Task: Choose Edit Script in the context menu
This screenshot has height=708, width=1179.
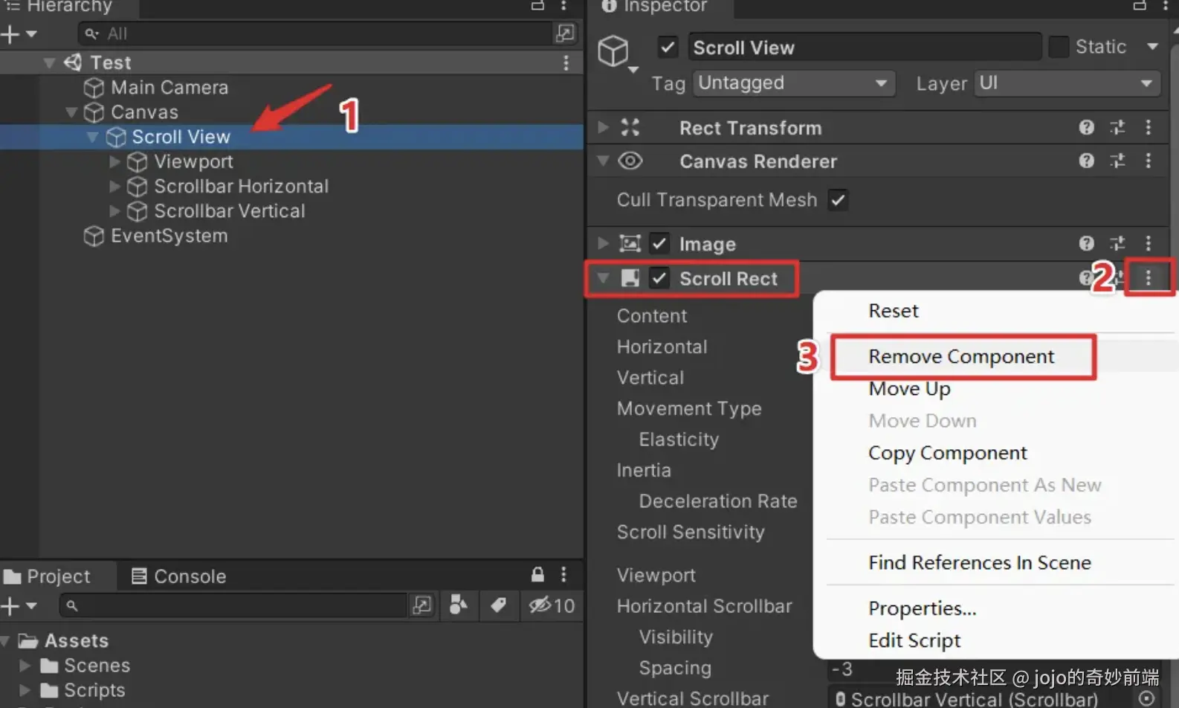Action: click(914, 640)
